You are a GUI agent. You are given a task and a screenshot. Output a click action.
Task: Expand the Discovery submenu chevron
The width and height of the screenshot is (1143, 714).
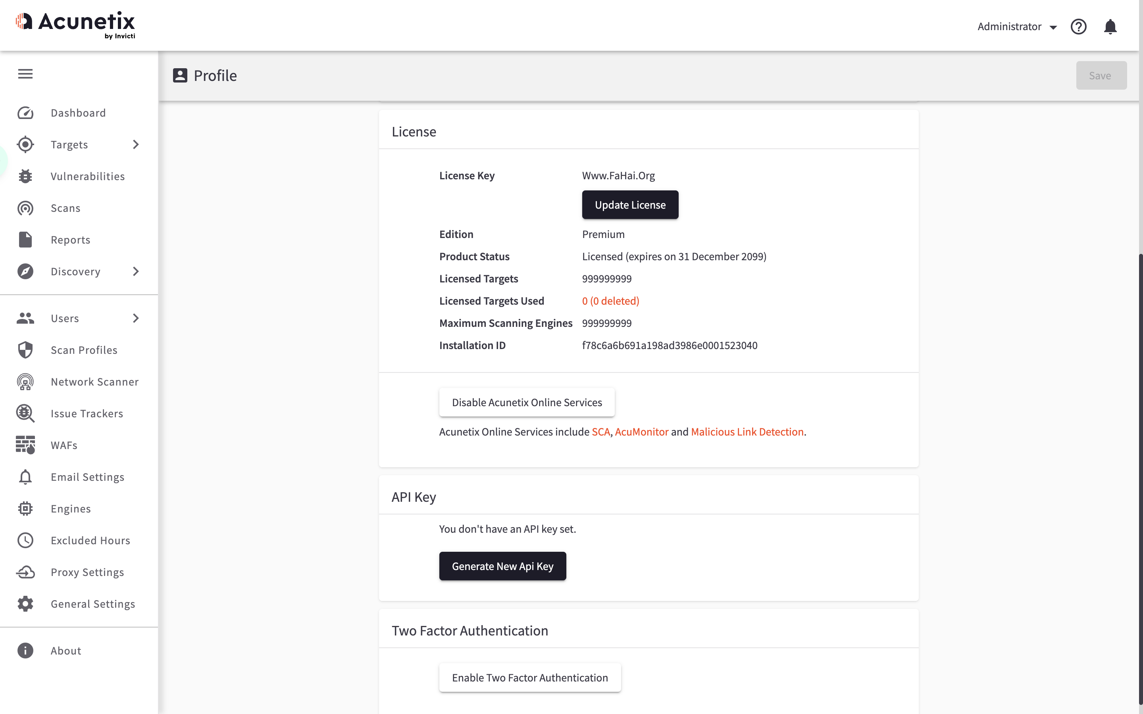click(x=136, y=271)
